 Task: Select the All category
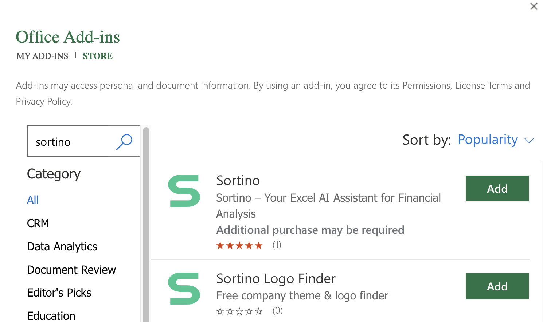pyautogui.click(x=33, y=200)
